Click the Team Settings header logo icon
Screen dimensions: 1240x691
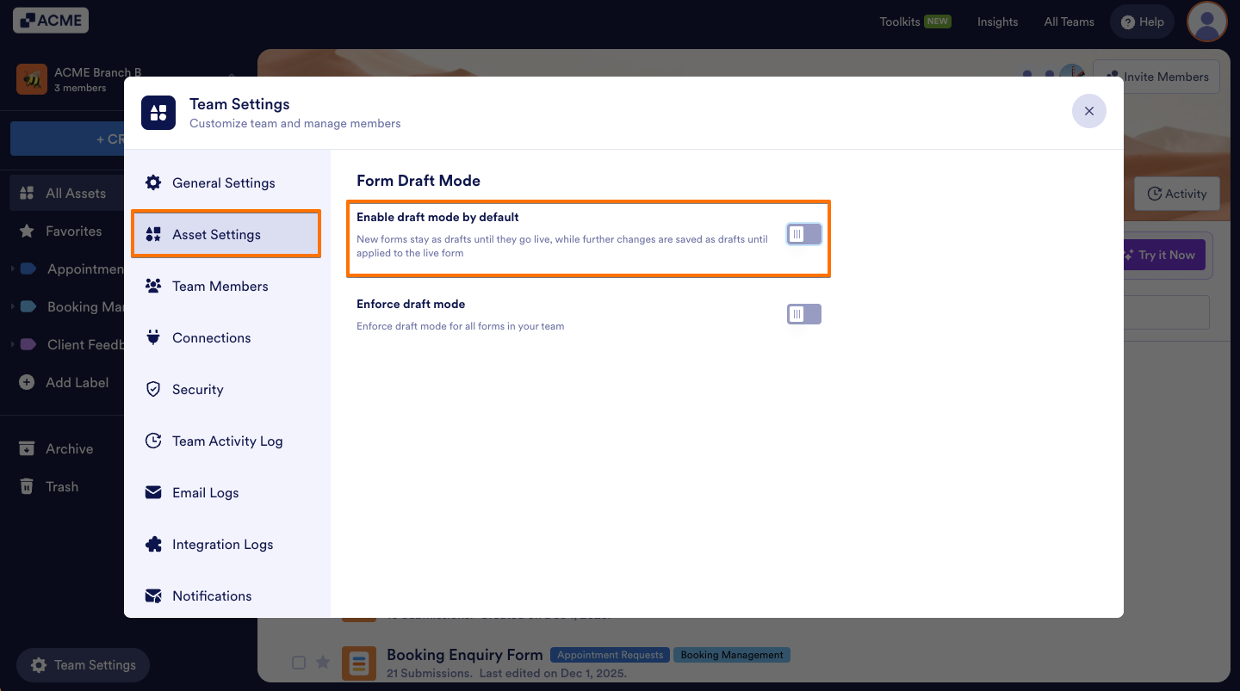click(x=158, y=113)
